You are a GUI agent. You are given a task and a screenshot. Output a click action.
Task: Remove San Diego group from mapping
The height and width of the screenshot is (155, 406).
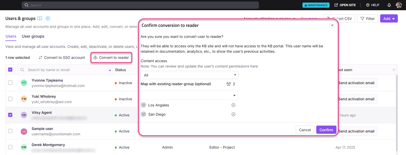[x=233, y=114]
